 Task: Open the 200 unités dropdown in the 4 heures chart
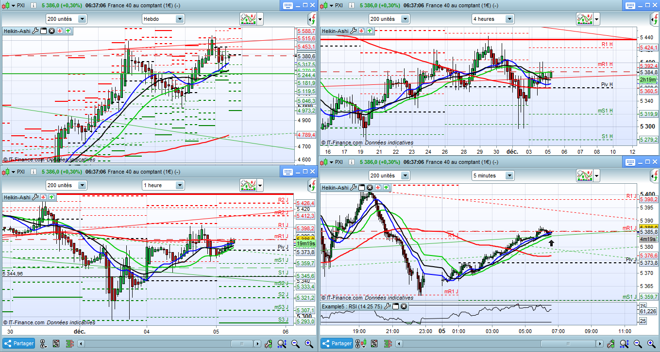click(x=389, y=19)
